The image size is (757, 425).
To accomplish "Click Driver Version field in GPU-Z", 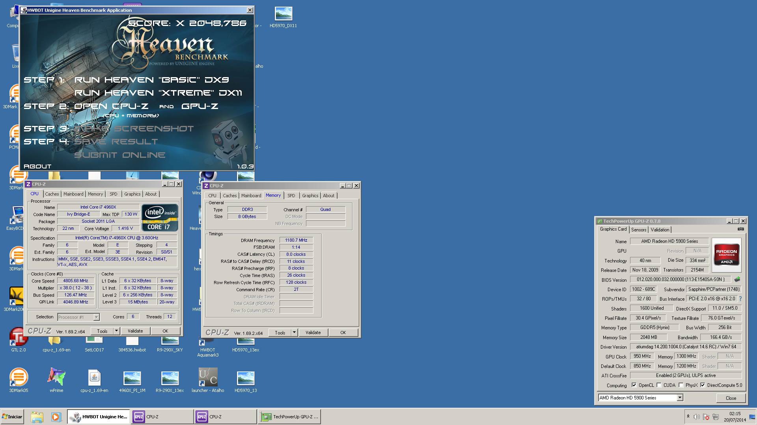I will (686, 347).
